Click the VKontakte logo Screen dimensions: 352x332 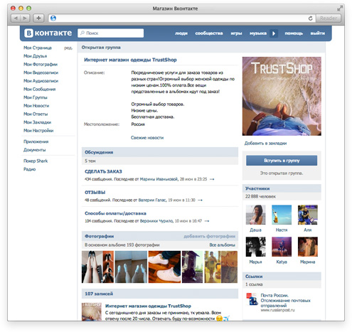(48, 33)
